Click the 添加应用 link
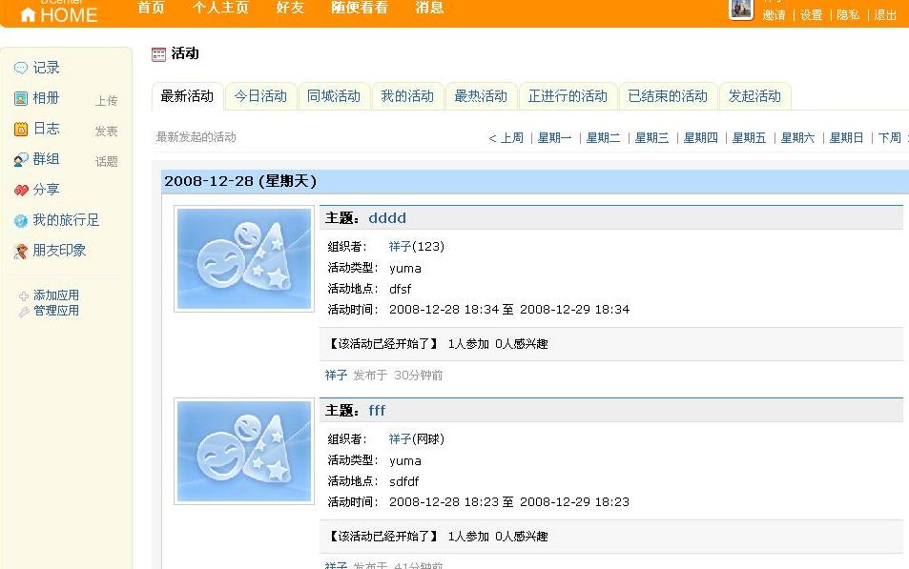Viewport: 909px width, 569px height. click(x=56, y=295)
